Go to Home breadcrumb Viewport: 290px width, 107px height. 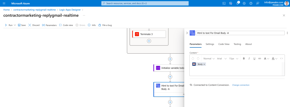tap(7, 10)
